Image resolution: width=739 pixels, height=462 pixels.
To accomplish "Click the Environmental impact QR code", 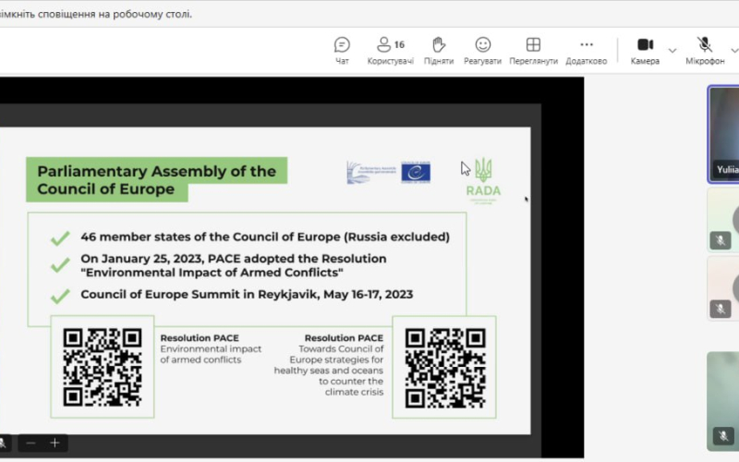I will coord(103,367).
